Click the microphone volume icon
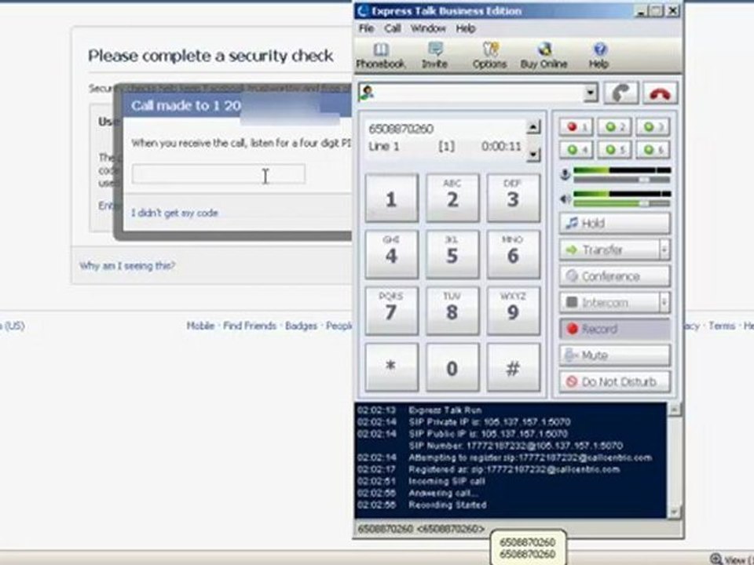Image resolution: width=754 pixels, height=565 pixels. coord(565,174)
